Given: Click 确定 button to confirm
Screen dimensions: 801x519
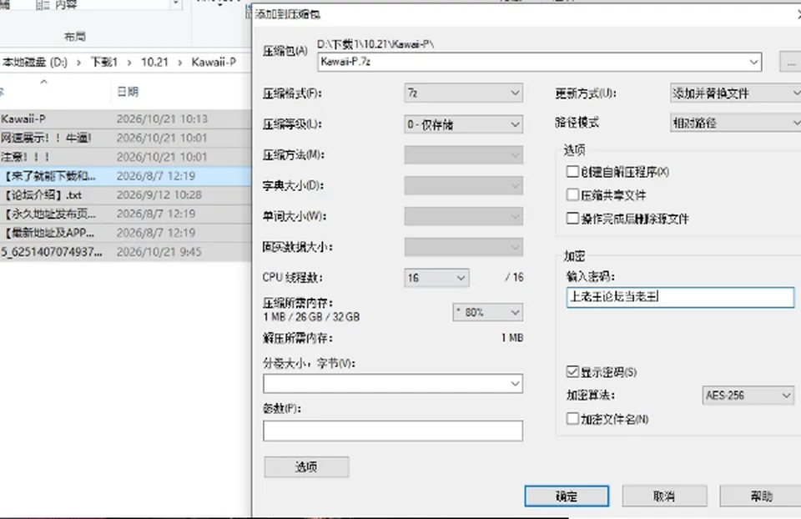Looking at the screenshot, I should click(x=567, y=496).
